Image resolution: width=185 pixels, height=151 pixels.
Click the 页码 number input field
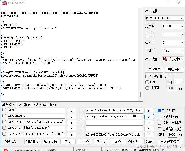click(x=139, y=142)
